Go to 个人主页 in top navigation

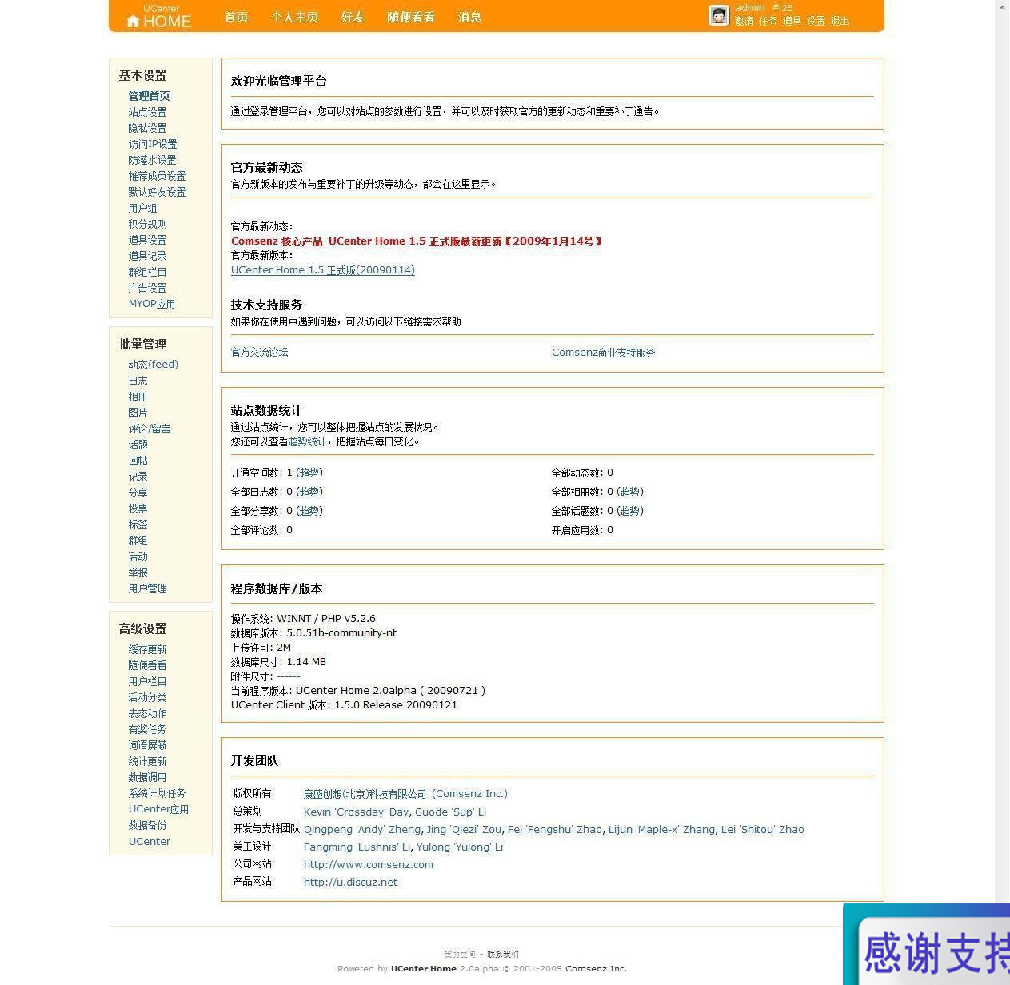pos(295,17)
